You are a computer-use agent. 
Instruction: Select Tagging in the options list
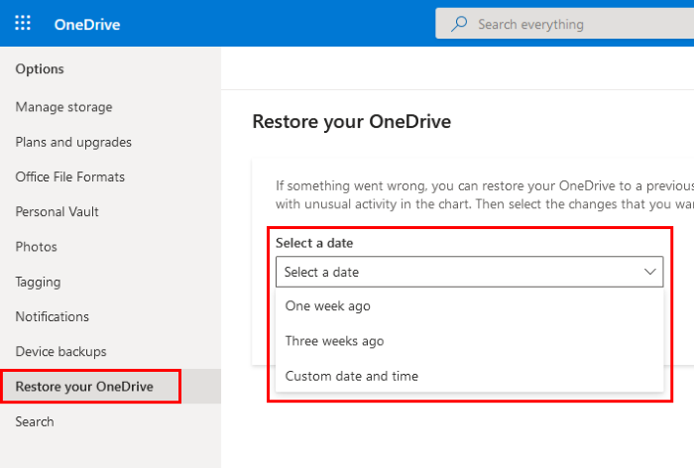coord(38,282)
